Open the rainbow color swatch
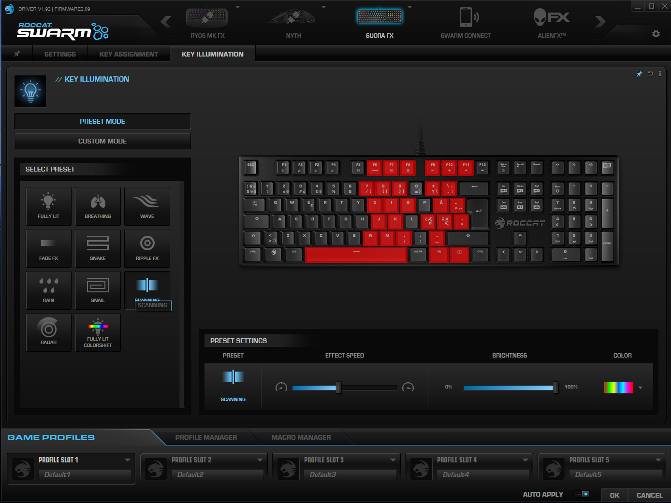Screen dimensions: 671x503 [x=619, y=388]
